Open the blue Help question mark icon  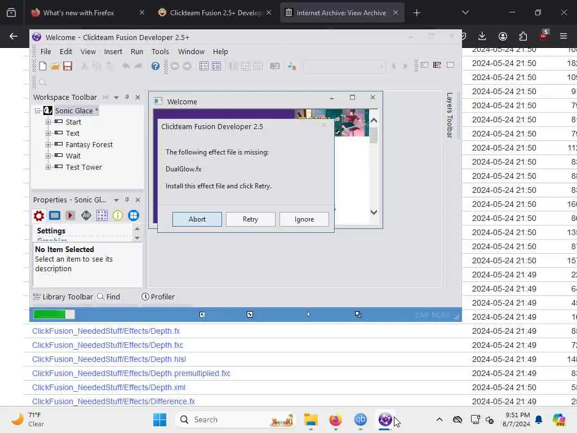(156, 66)
